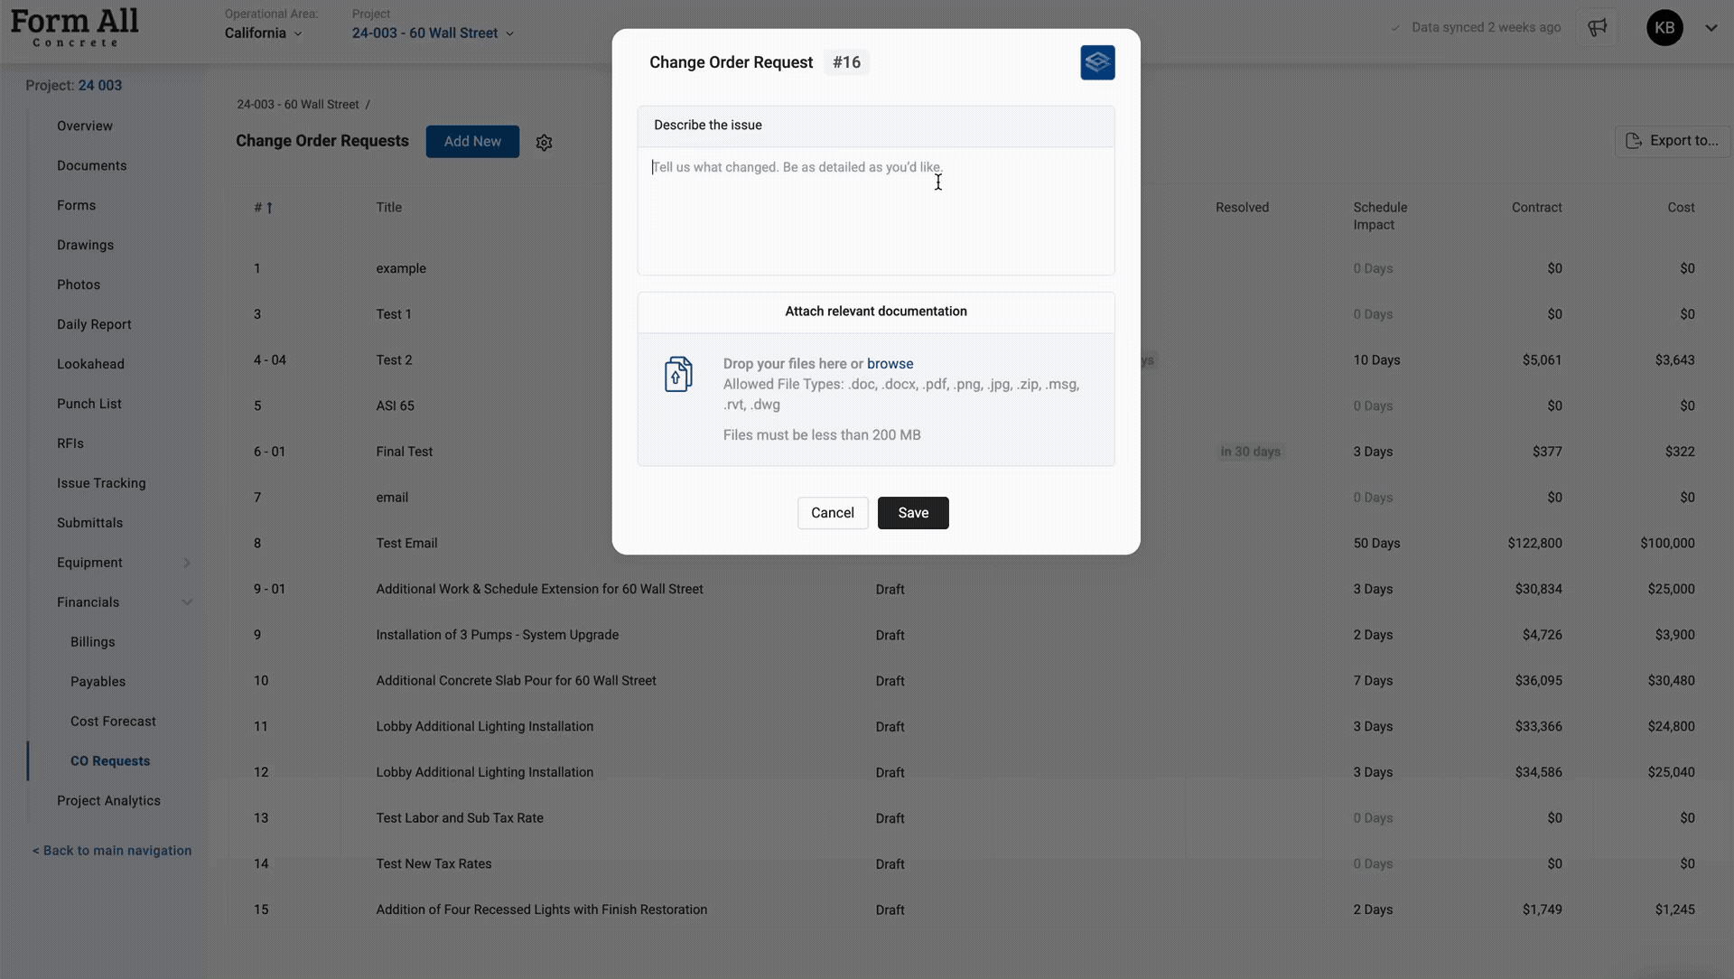Open the KB user avatar
Screen dimensions: 1734x979
coord(1664,27)
